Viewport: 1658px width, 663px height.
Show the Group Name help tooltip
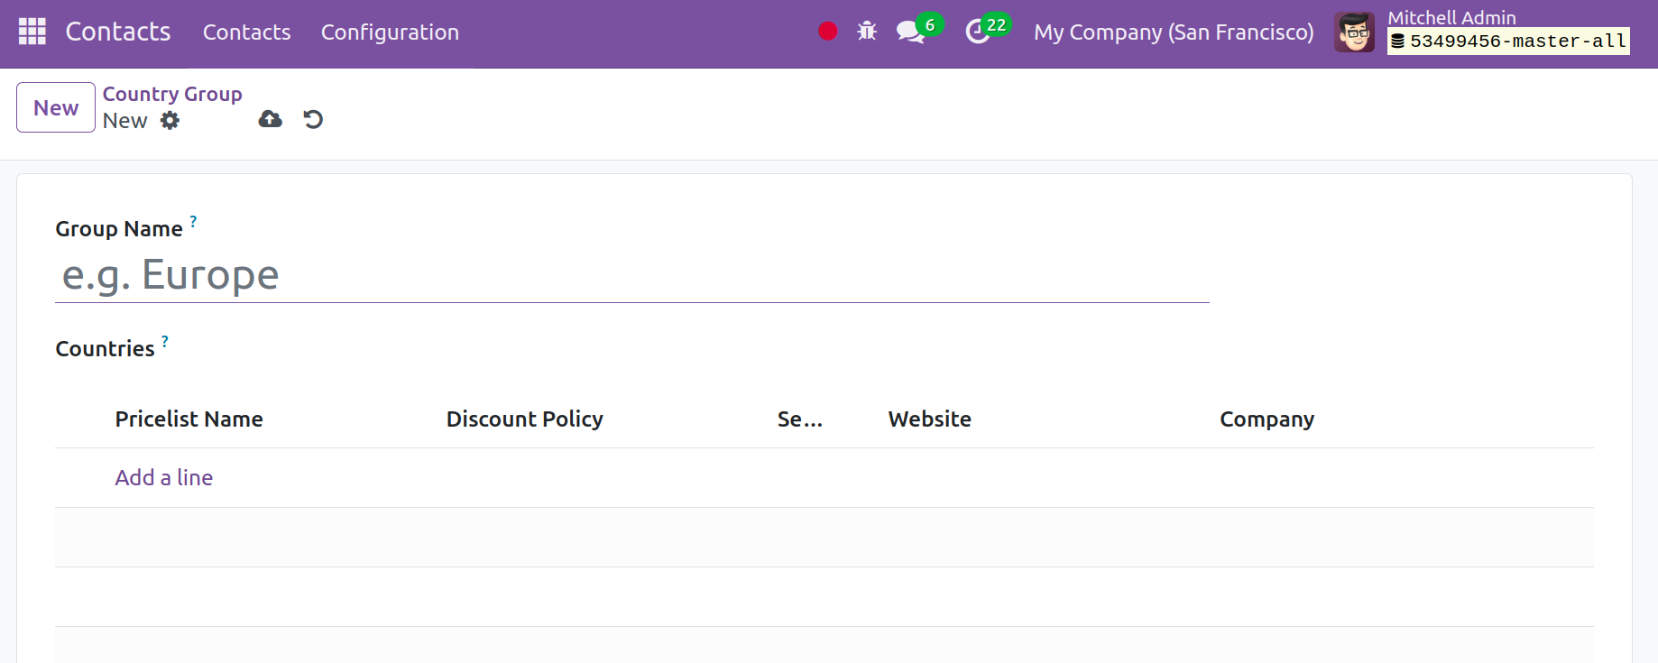coord(193,221)
